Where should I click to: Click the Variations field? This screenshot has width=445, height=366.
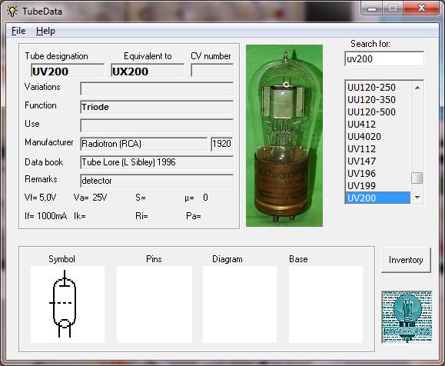[157, 88]
